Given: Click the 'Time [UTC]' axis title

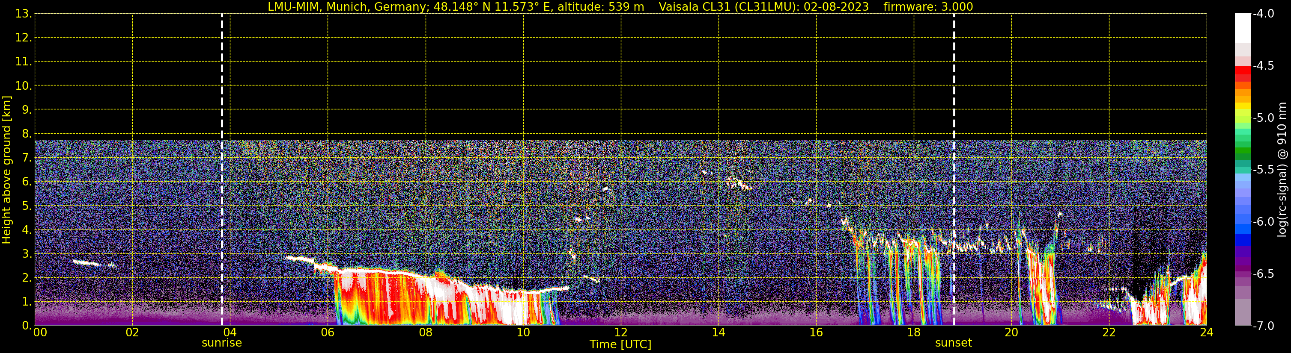Looking at the screenshot, I should 620,344.
